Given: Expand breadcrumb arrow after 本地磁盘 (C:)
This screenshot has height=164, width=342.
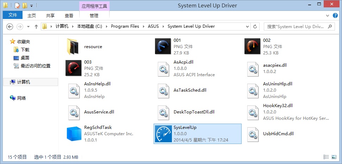Looking at the screenshot, I should pyautogui.click(x=106, y=27).
